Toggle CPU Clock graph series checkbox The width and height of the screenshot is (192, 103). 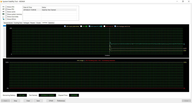pyautogui.click(x=65, y=26)
